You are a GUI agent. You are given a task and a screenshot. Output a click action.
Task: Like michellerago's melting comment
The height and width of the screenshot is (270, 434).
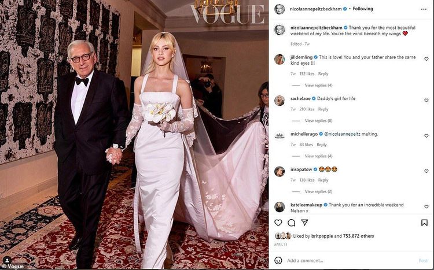(x=426, y=135)
